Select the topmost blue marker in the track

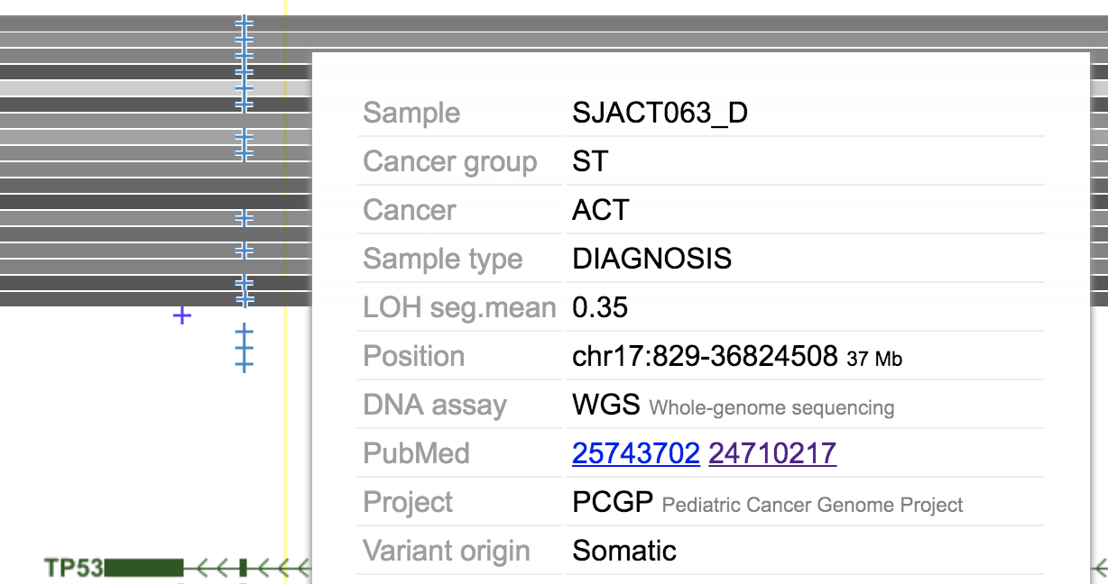(244, 23)
